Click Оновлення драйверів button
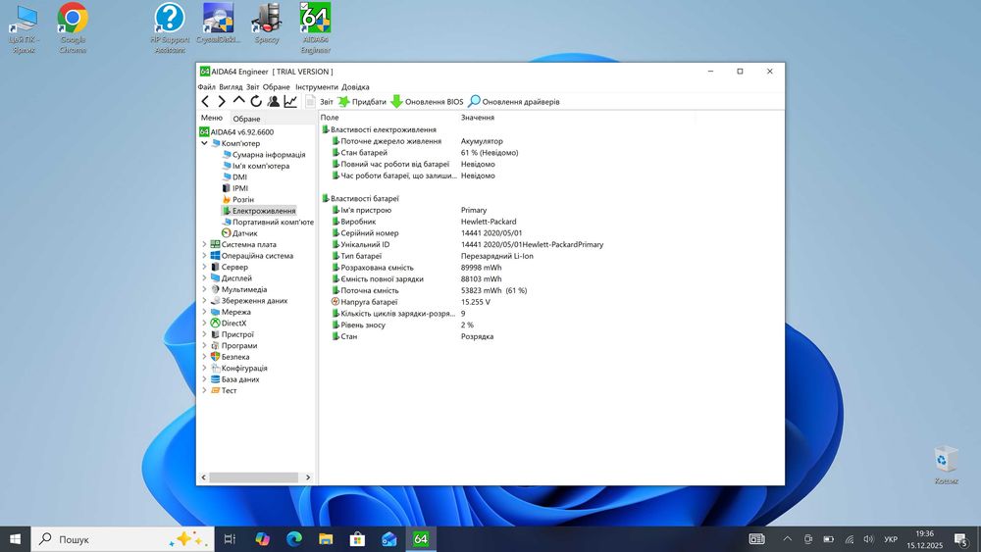Screen dimensions: 981x552 point(514,102)
